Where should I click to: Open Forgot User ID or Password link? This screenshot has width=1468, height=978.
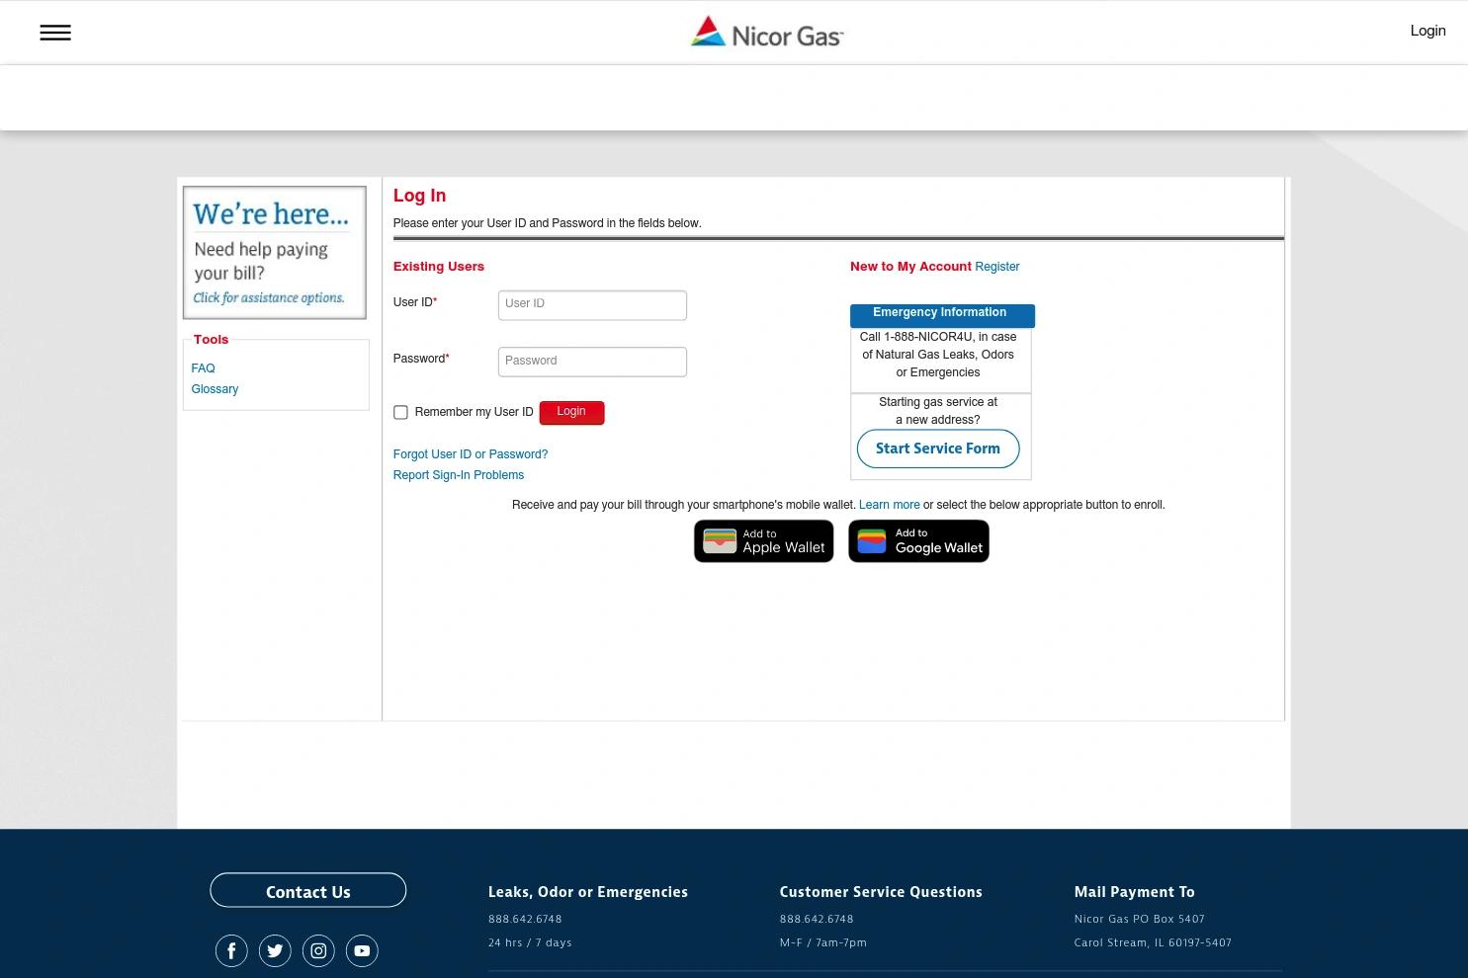tap(471, 454)
